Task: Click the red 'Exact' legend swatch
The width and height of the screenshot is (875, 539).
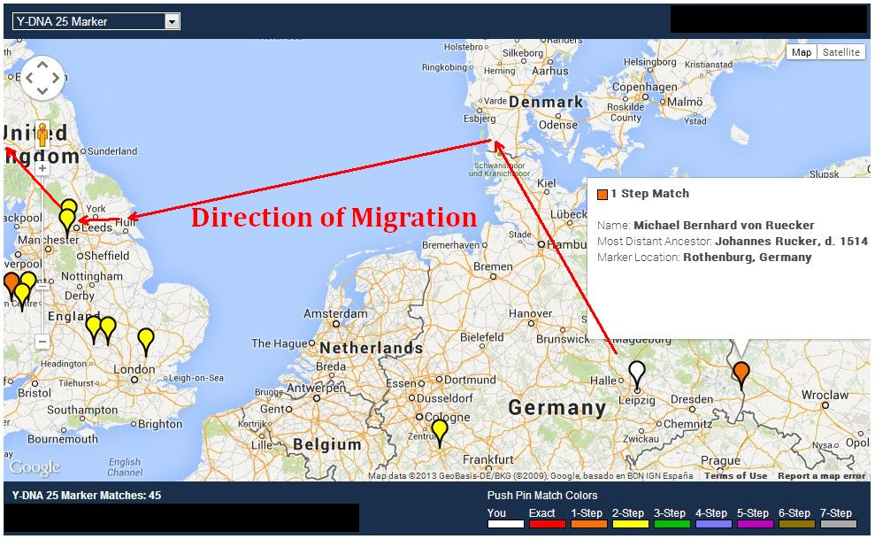Action: coord(547,524)
